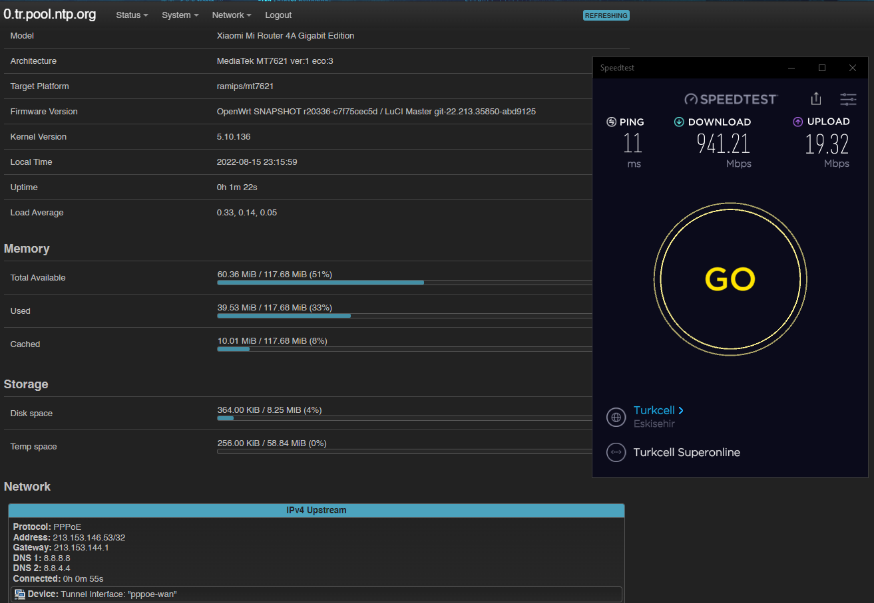Click the REFRESHING status badge
The image size is (874, 603).
pos(606,15)
